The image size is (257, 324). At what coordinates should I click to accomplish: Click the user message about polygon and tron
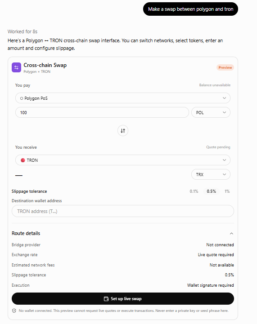pos(190,9)
